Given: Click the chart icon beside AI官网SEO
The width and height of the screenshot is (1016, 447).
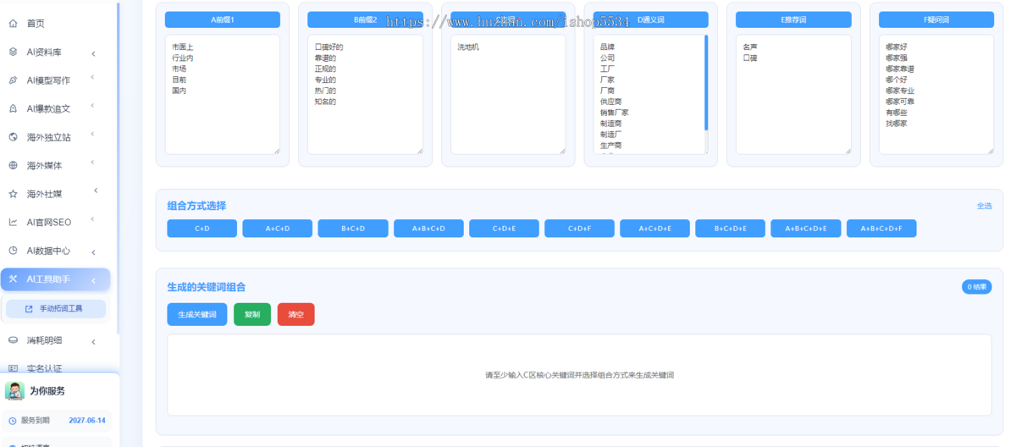Looking at the screenshot, I should pyautogui.click(x=13, y=222).
